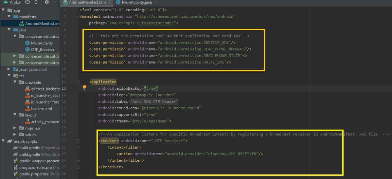Open build.gradle (Module) file
Image resolution: width=392 pixels, height=179 pixels.
(x=39, y=154)
